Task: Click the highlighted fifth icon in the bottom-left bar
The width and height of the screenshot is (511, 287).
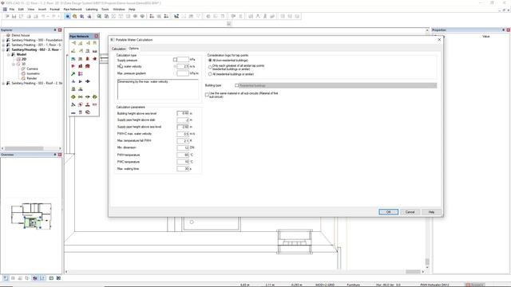Action: click(35, 278)
